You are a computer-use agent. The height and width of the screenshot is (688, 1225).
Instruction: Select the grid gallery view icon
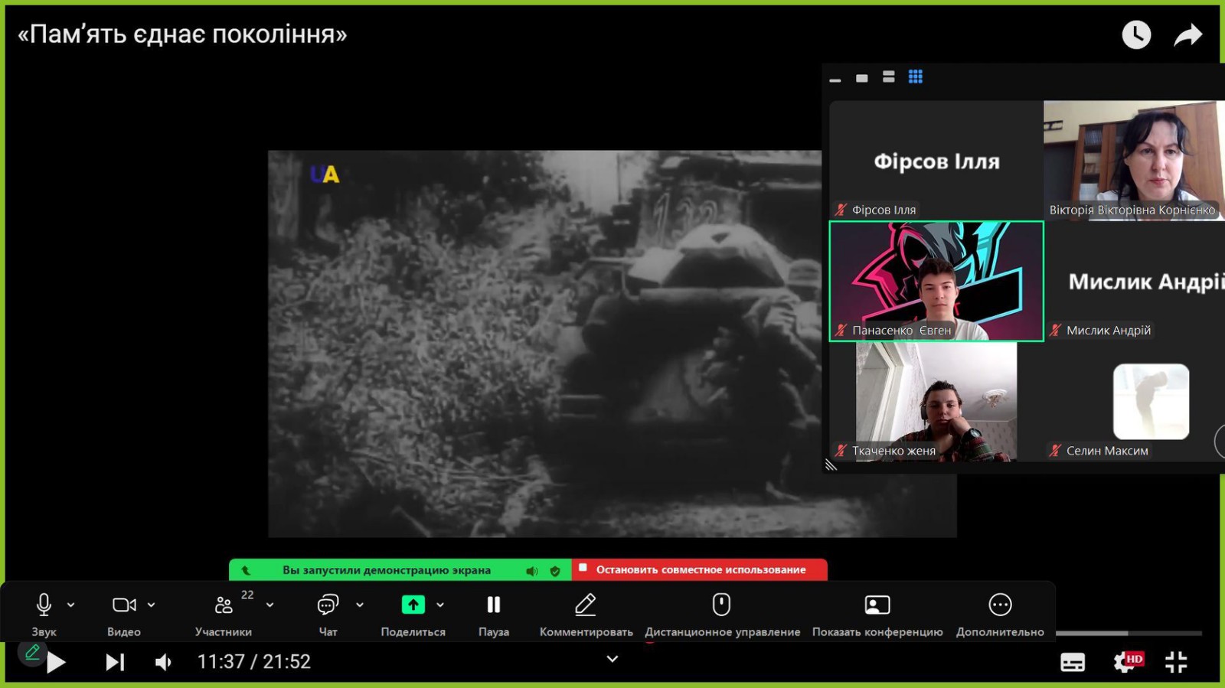[916, 77]
